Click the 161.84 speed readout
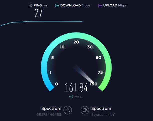Viewport: 153px width, 121px height. click(76, 87)
